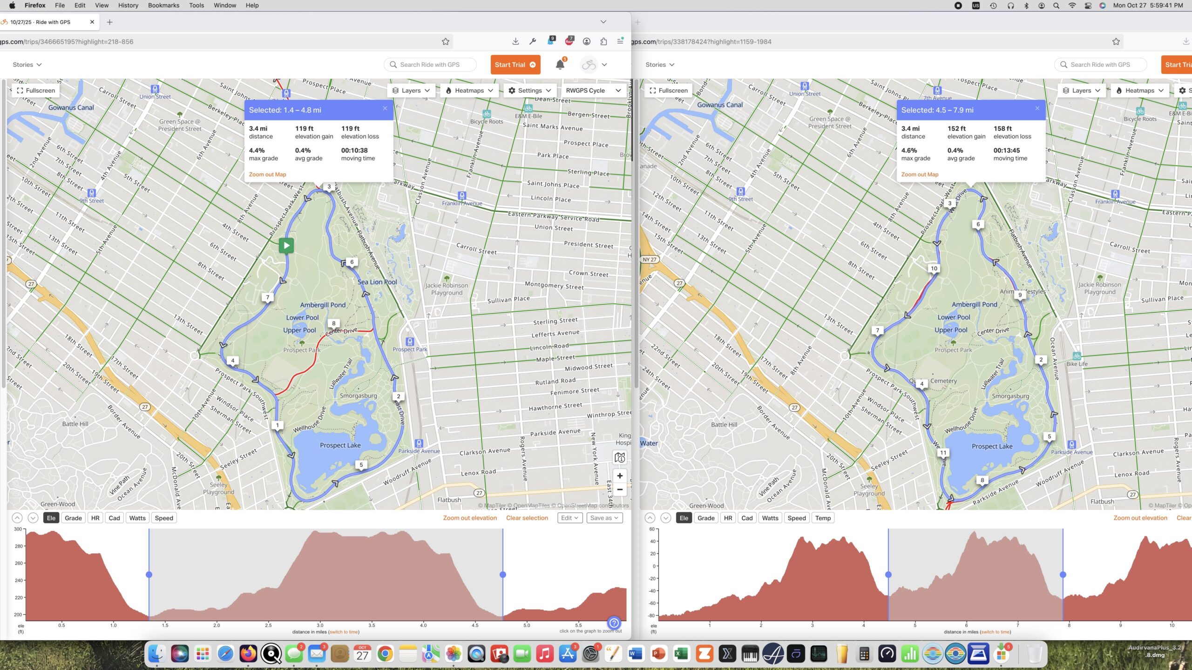Select the Temp graph in right window
The image size is (1192, 670).
[x=823, y=518]
